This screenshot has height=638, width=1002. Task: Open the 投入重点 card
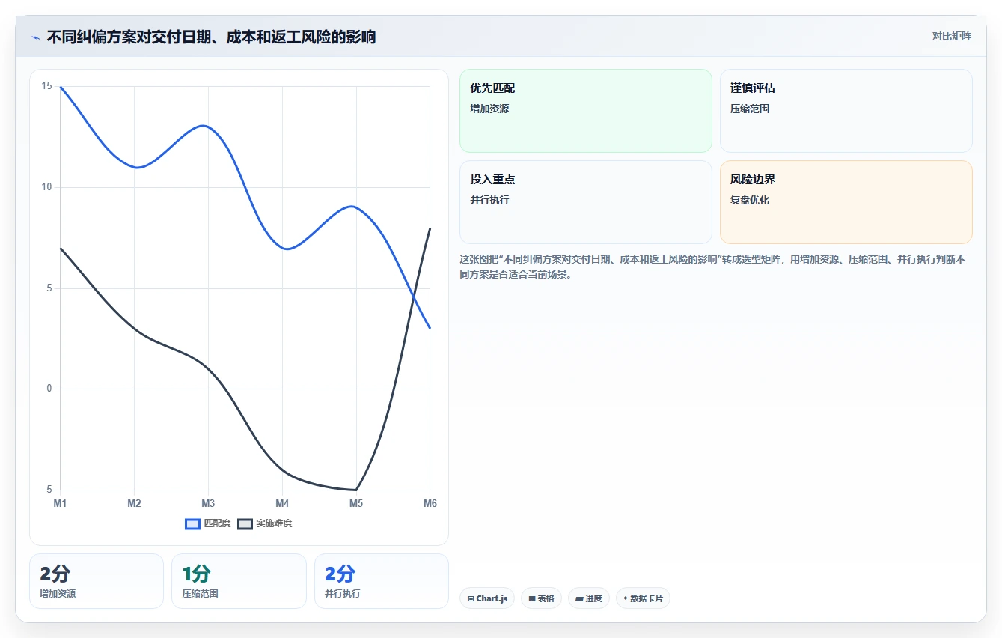[x=586, y=202]
